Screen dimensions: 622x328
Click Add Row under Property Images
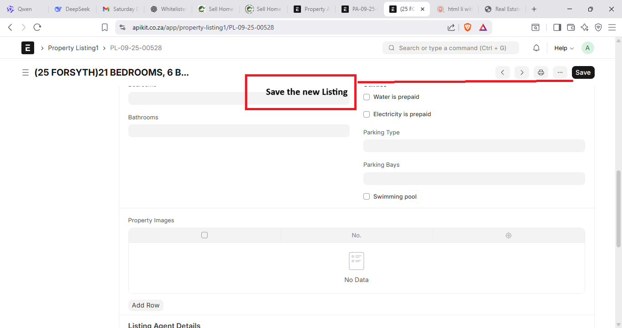[x=146, y=305]
